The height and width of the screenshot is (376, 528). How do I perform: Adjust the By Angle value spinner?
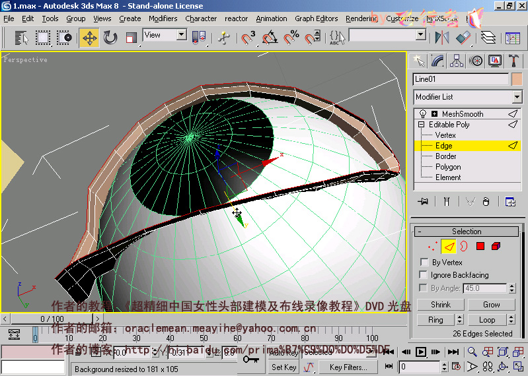[512, 288]
